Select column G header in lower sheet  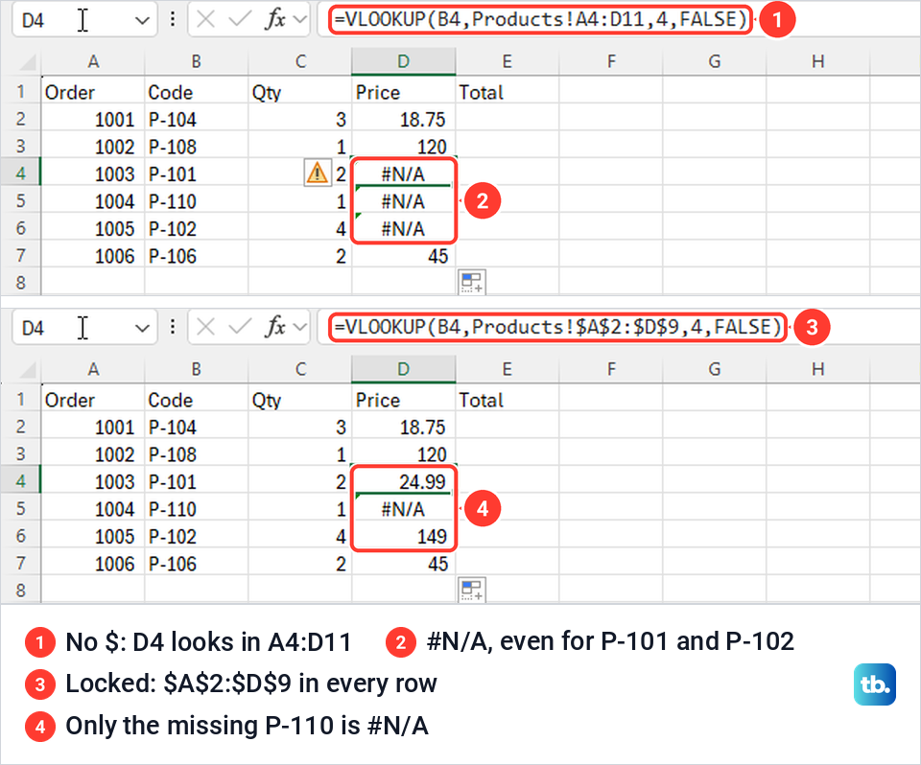pyautogui.click(x=714, y=369)
